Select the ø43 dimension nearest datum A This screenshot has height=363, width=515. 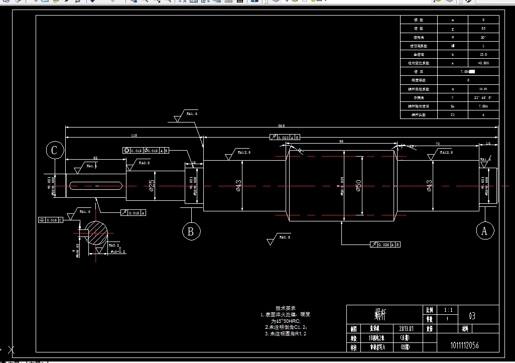[x=429, y=186]
